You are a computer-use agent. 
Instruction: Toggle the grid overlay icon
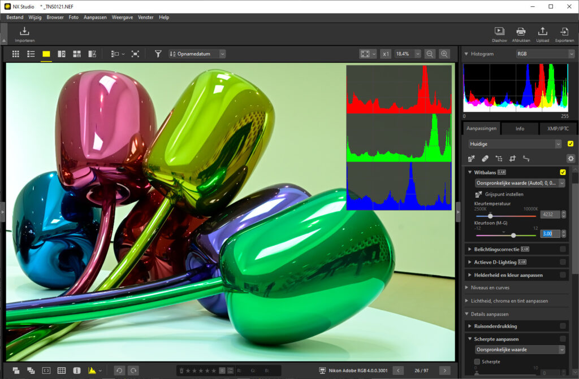(x=62, y=370)
